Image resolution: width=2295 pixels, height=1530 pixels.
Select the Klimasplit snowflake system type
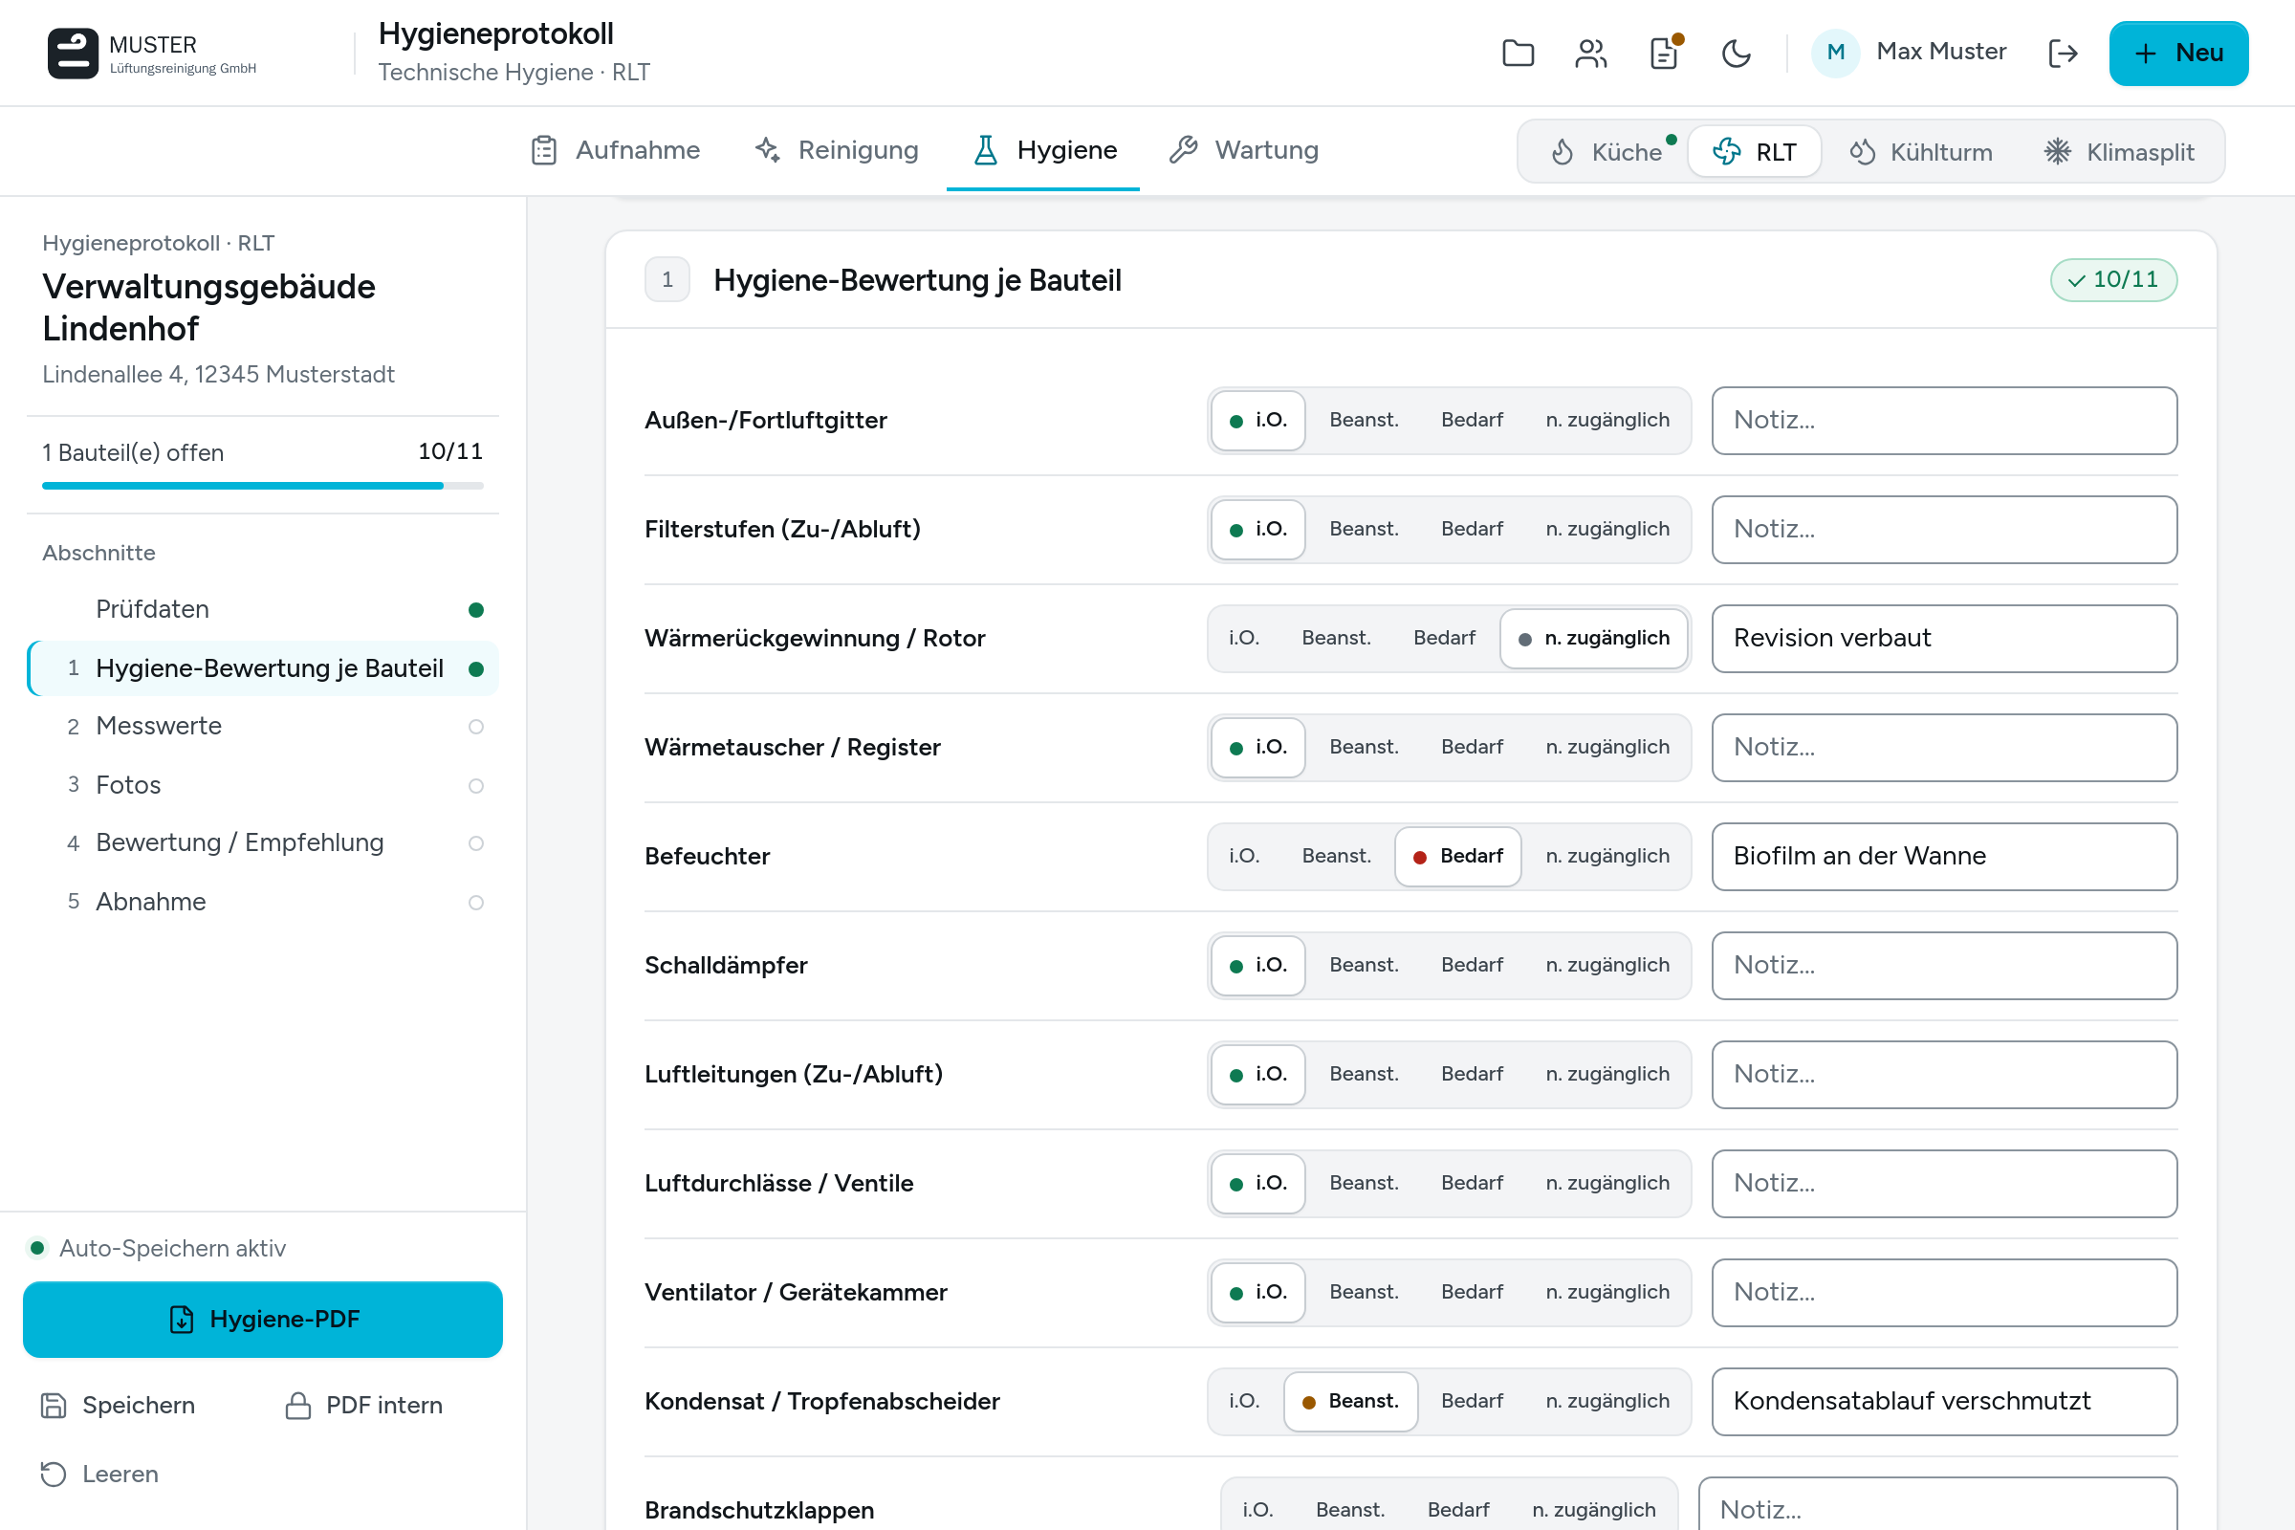[x=2118, y=151]
